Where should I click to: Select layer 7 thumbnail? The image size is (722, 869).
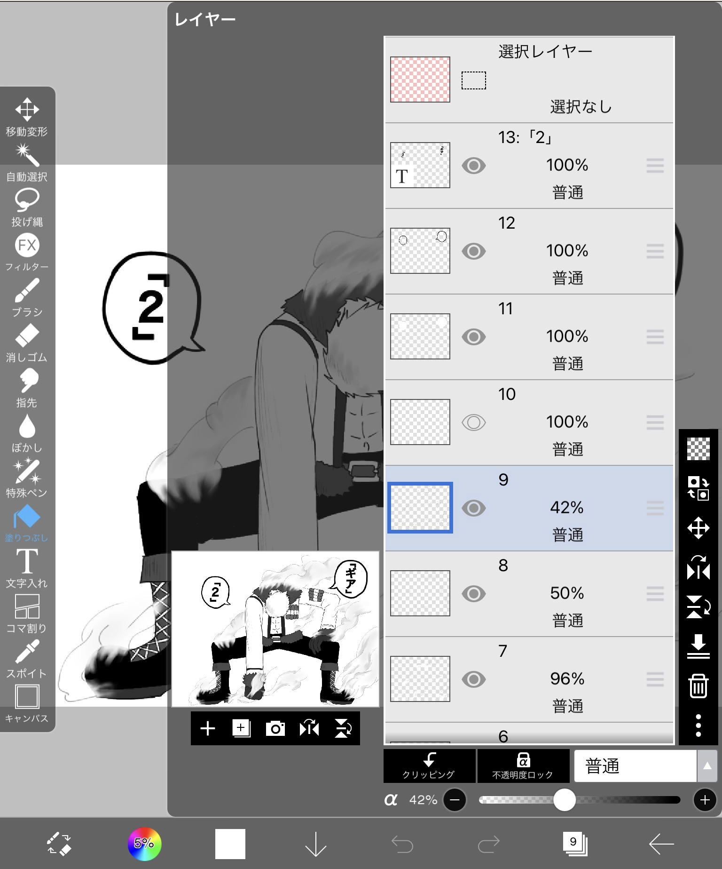(x=420, y=679)
